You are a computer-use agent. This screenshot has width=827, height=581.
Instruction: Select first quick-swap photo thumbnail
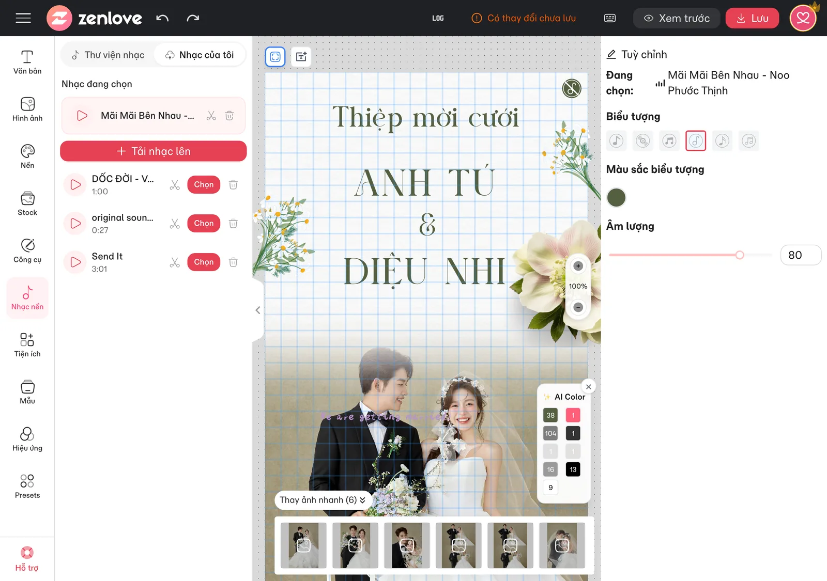[x=303, y=545]
